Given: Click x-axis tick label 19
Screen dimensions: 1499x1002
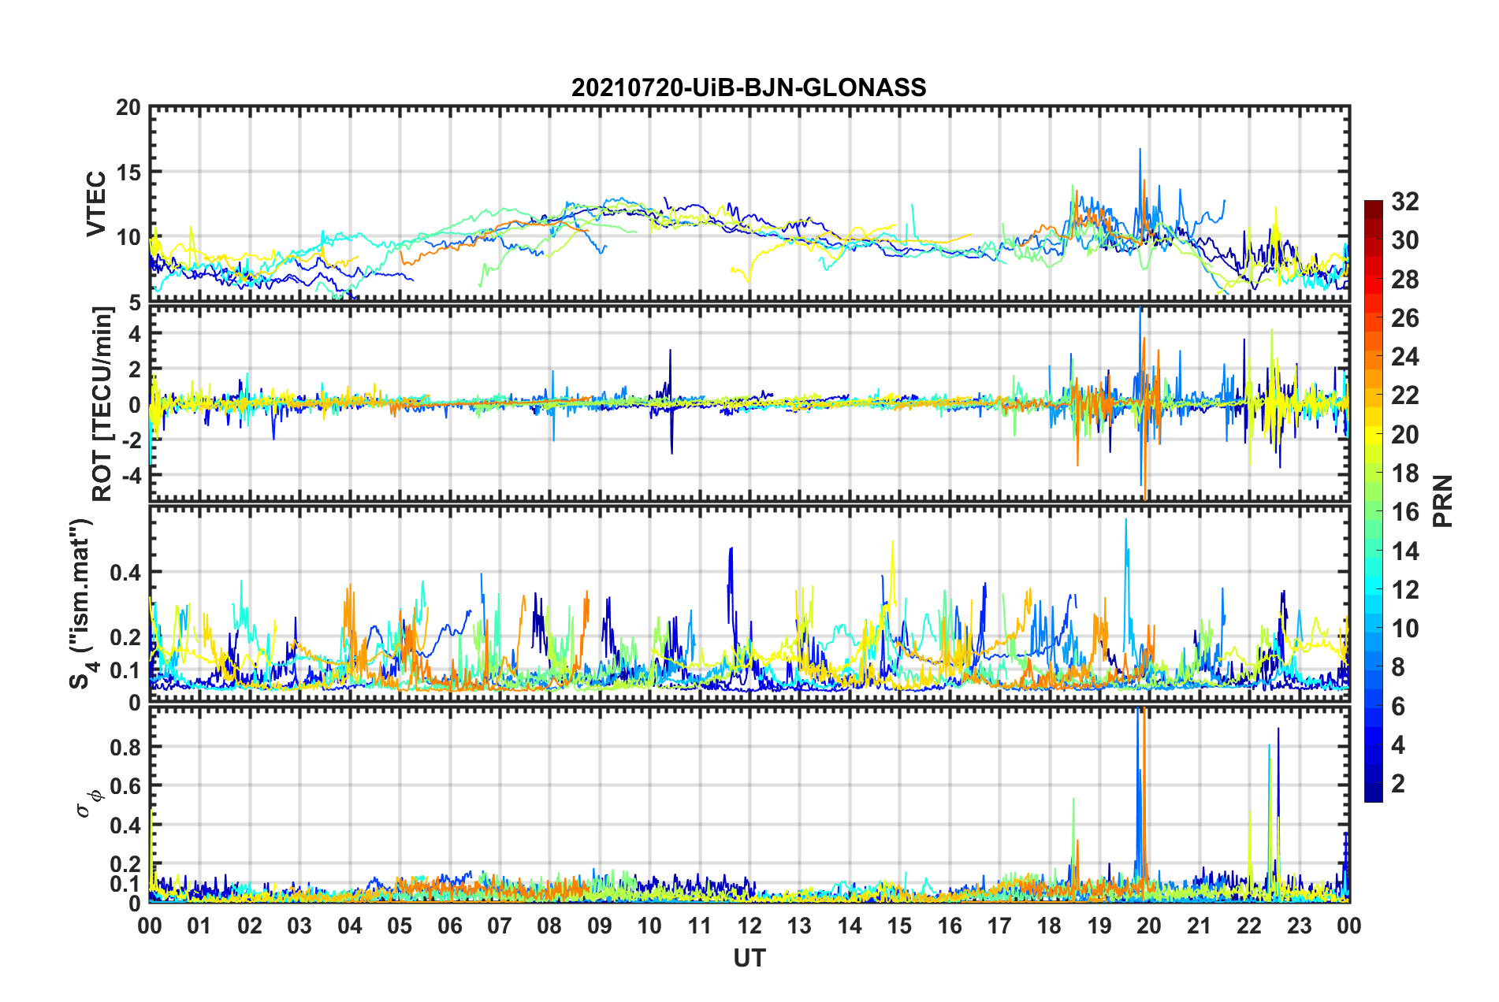Looking at the screenshot, I should pos(1099,926).
